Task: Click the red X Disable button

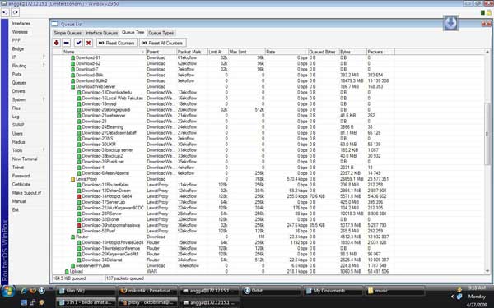Action: [89, 43]
